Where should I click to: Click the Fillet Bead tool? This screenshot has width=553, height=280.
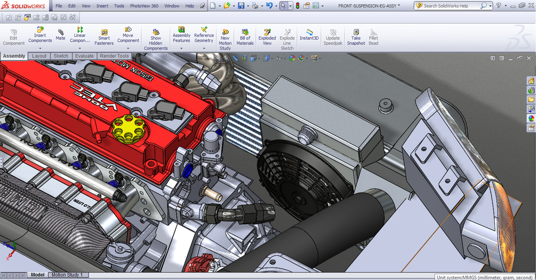point(373,37)
